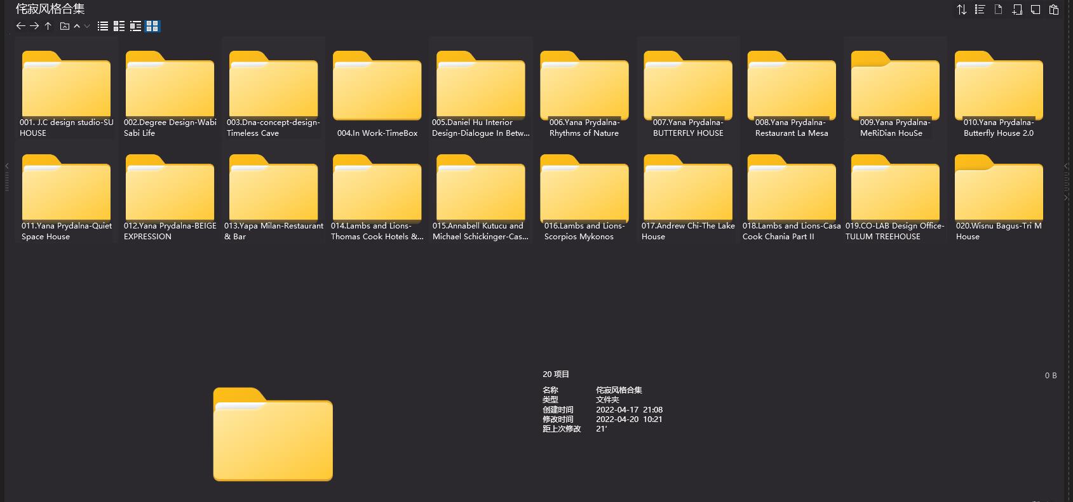Screen dimensions: 1073x502
Task: Click the folder history icon
Action: point(64,26)
